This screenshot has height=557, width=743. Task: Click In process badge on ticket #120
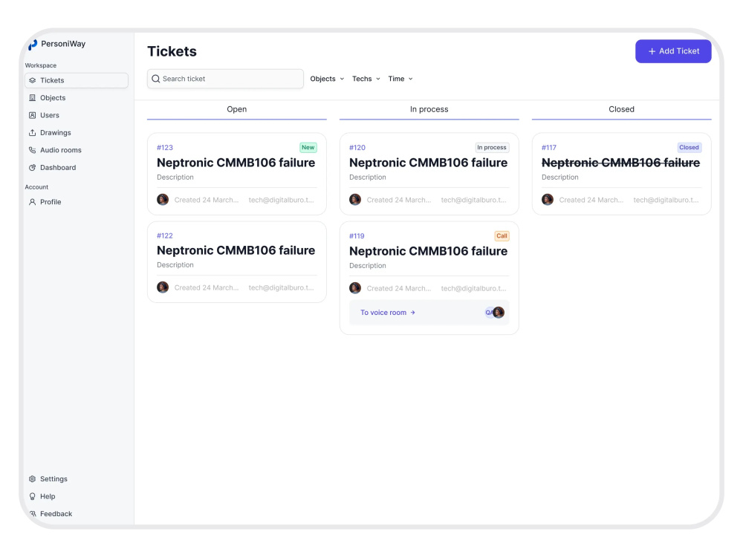click(x=492, y=148)
